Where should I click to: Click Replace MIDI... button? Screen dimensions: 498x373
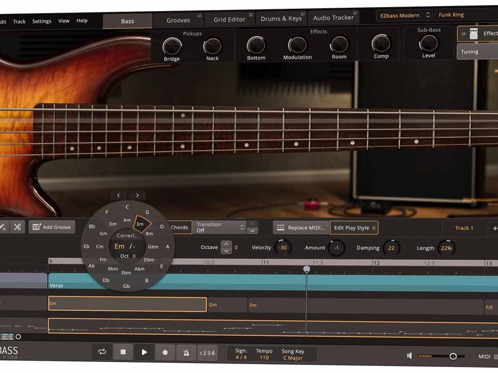[x=301, y=228]
